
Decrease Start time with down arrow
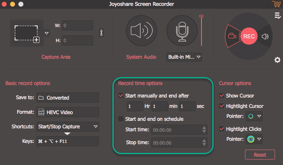204,132
